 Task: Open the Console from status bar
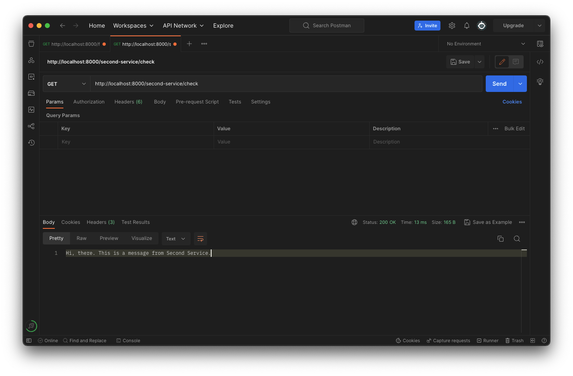click(128, 341)
